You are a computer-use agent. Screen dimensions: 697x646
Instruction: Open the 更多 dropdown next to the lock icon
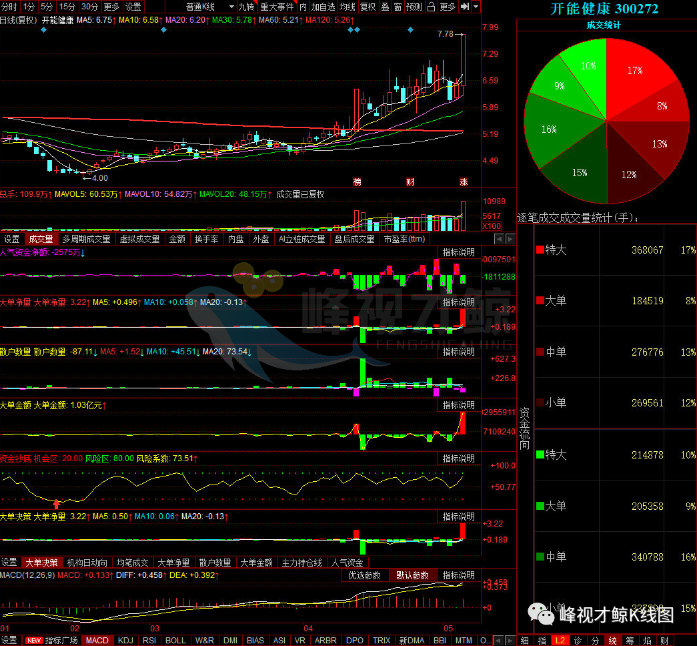(x=448, y=7)
